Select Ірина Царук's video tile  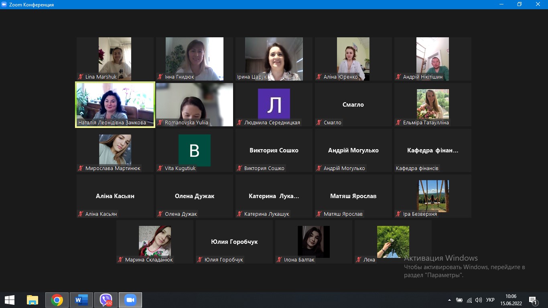274,59
